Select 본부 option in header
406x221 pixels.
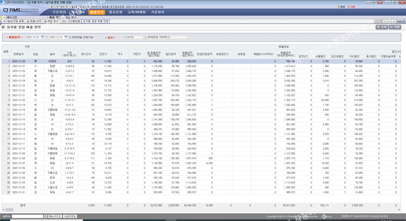[x=341, y=7]
